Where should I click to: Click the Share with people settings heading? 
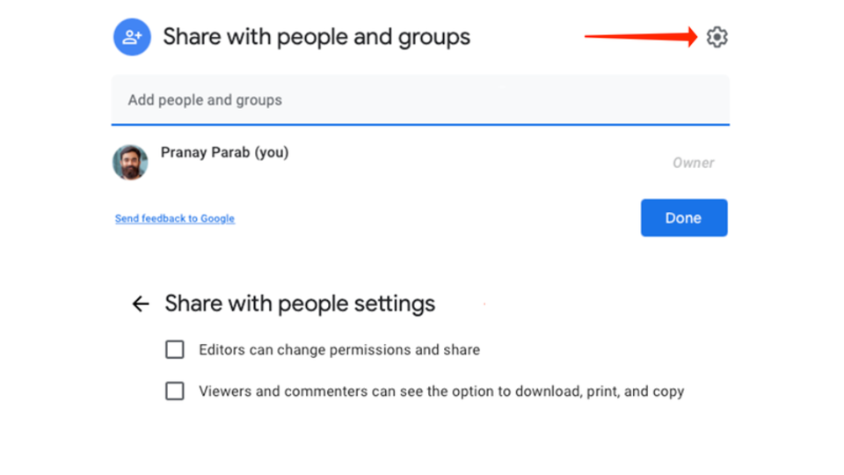pyautogui.click(x=300, y=303)
